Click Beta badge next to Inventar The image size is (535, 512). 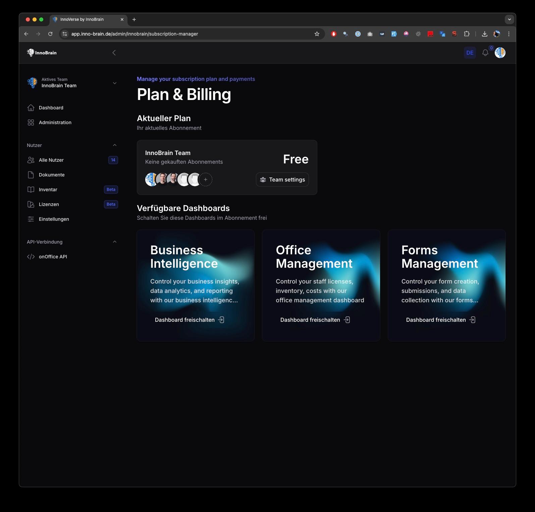(111, 190)
